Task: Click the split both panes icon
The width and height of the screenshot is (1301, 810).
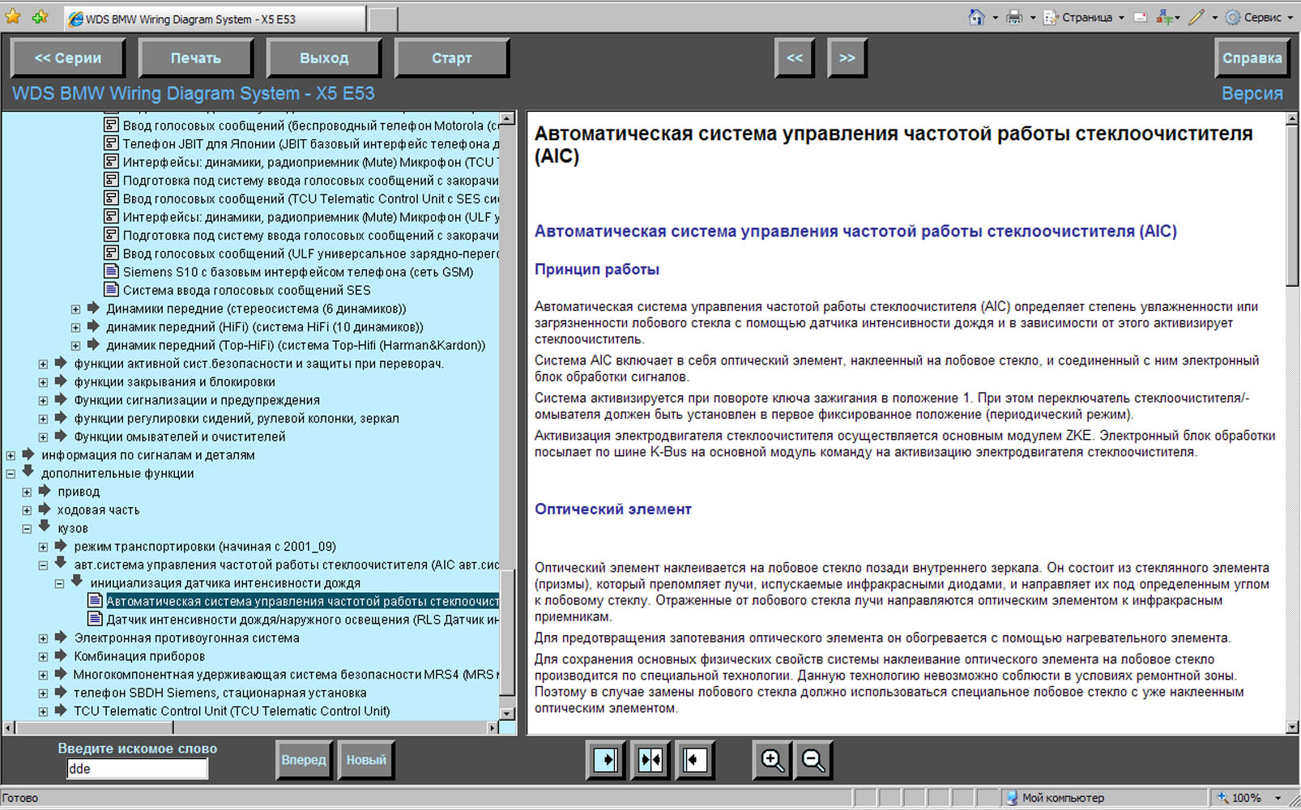Action: pos(650,760)
